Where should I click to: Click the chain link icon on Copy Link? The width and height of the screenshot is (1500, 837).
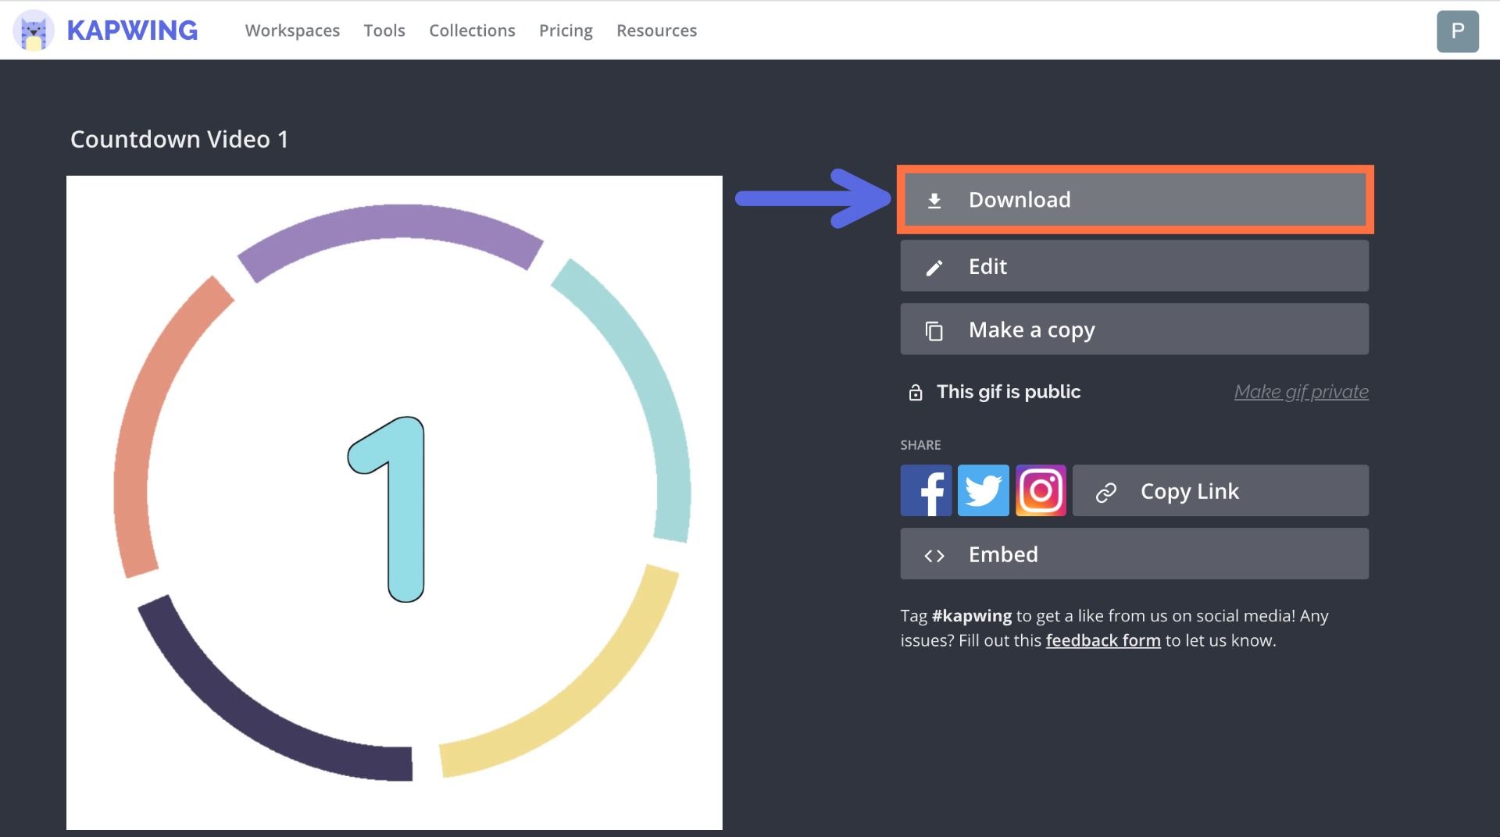point(1106,491)
